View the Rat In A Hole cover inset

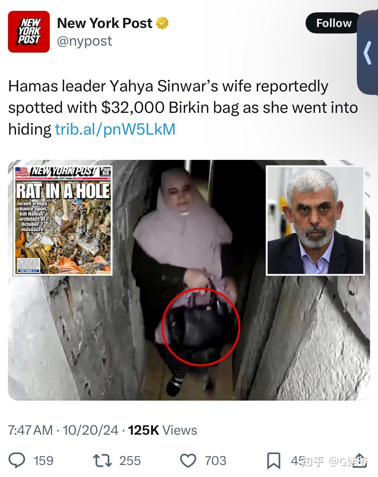coord(63,220)
